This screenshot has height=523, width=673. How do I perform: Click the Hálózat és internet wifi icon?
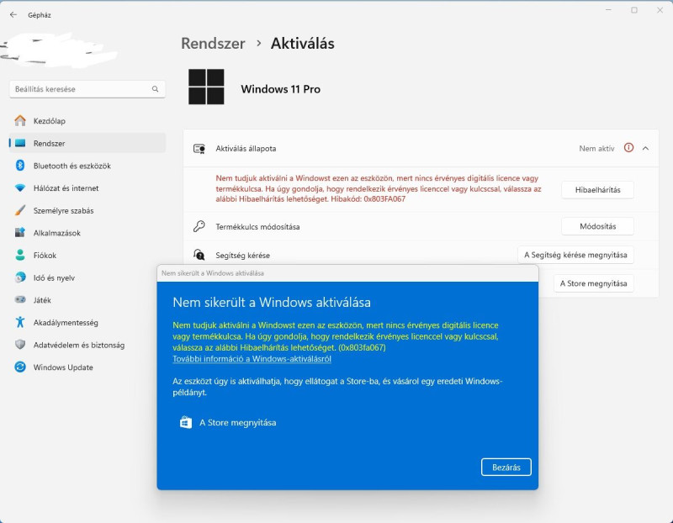click(x=20, y=188)
